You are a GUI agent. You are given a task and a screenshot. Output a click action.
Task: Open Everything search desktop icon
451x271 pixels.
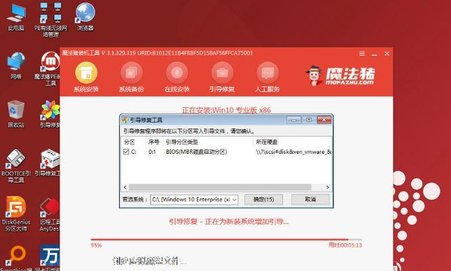[x=16, y=258]
